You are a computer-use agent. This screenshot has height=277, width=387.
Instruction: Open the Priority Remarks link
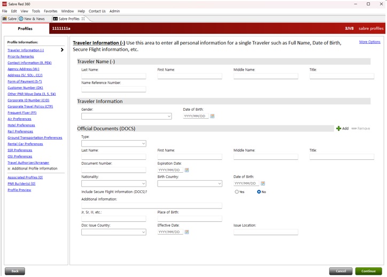pyautogui.click(x=21, y=56)
